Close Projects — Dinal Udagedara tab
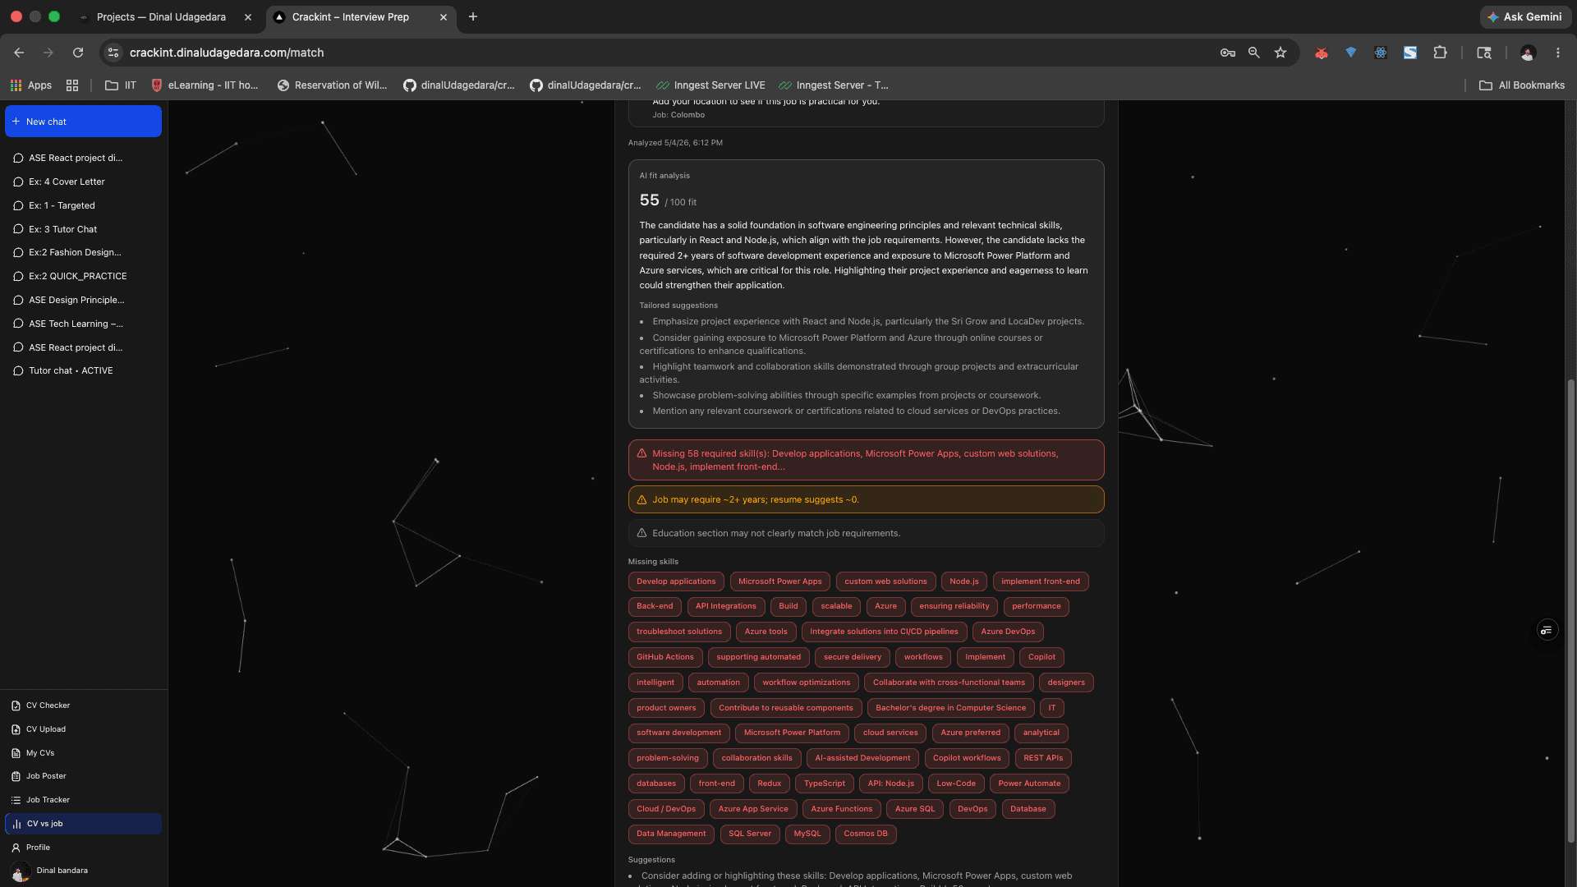 (248, 16)
